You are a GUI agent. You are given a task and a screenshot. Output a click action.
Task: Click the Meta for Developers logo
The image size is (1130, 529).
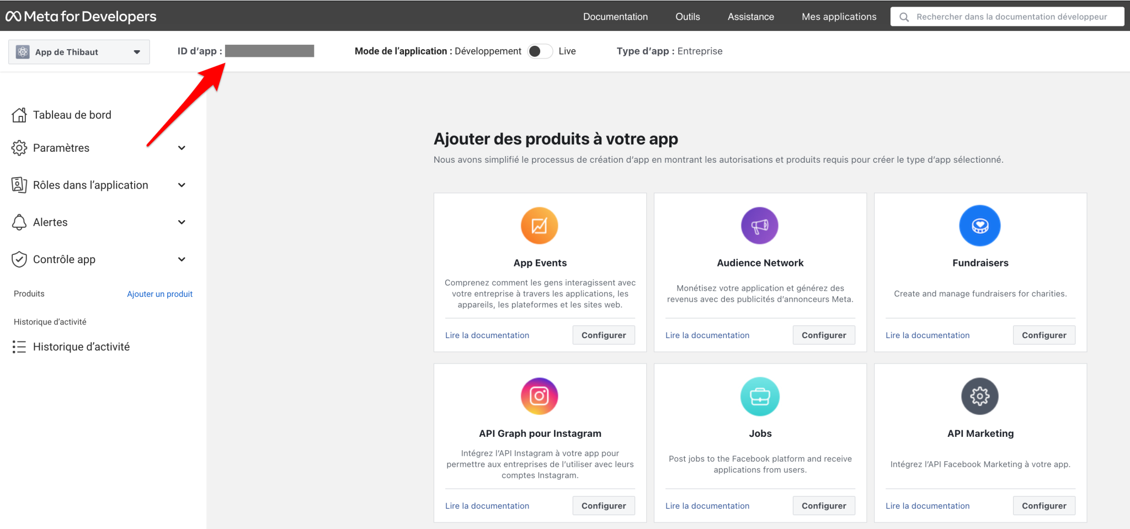coord(81,17)
